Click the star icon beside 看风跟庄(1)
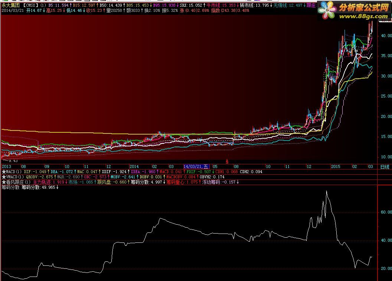Screen dimensions: 392x281 click(x=4, y=182)
